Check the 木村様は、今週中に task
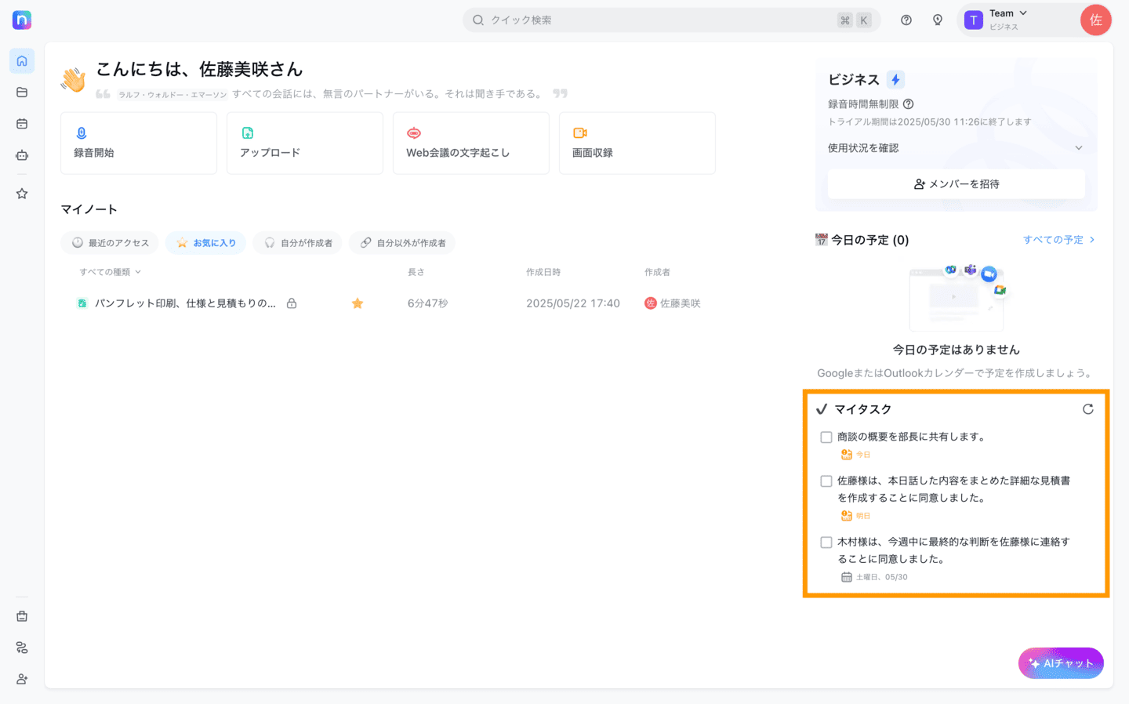Screen dimensions: 1129x704 coord(826,543)
